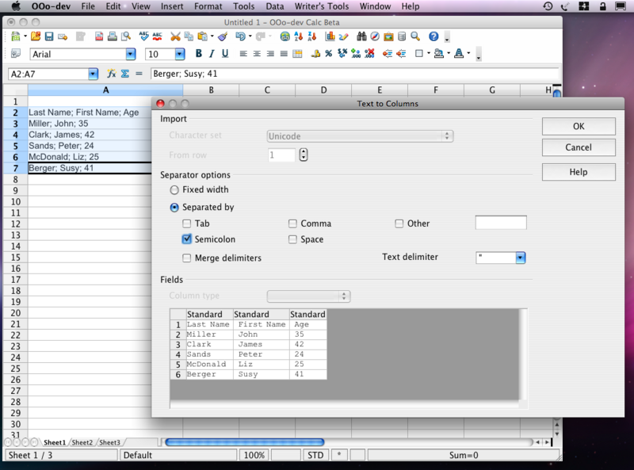The width and height of the screenshot is (634, 470).
Task: Open the font size dropdown
Action: [x=179, y=54]
